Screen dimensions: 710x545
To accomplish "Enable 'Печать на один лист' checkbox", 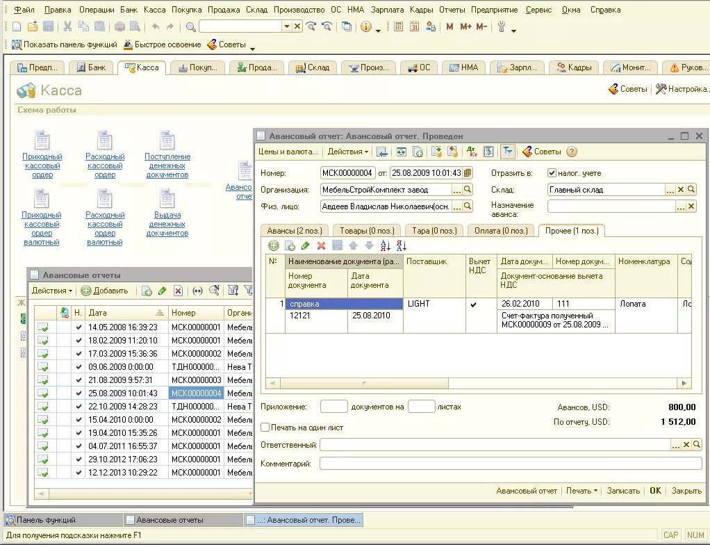I will click(x=265, y=427).
